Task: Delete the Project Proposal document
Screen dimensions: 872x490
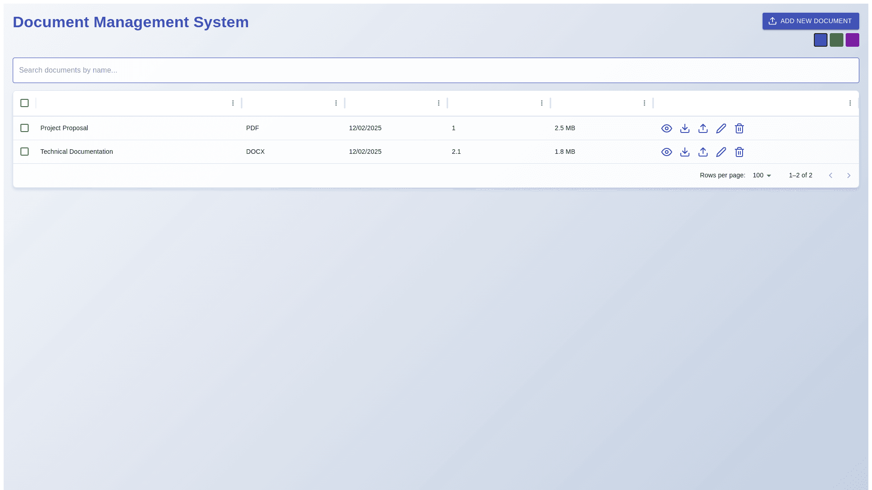Action: 739,128
